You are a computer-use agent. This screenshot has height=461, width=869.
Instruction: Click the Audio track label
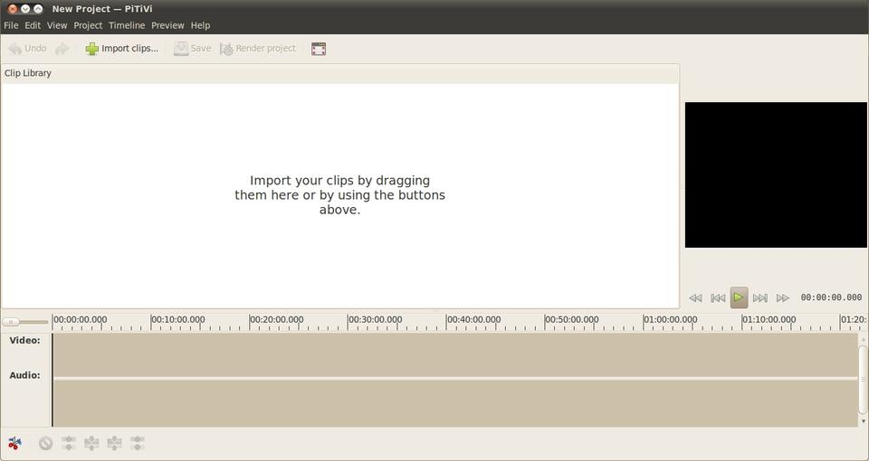click(x=25, y=375)
